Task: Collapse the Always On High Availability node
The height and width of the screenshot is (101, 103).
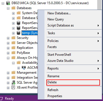Action: point(8,58)
